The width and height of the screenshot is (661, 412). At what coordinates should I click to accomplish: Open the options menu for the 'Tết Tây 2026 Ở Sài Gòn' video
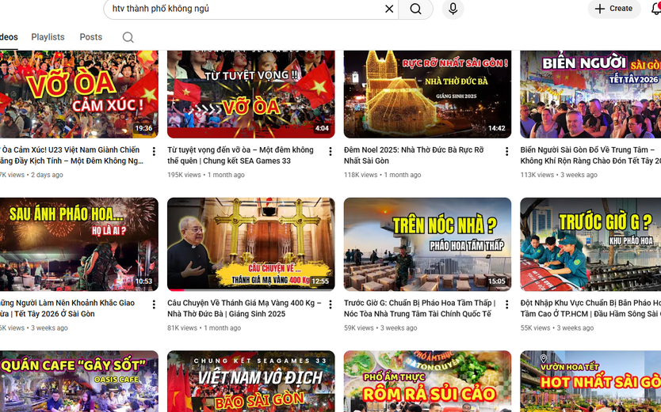pos(154,304)
